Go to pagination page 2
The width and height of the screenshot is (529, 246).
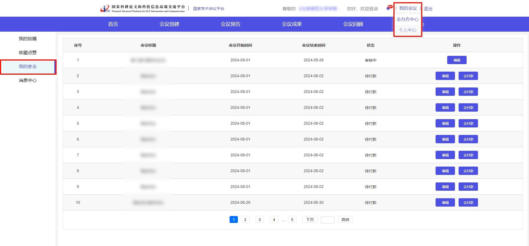pyautogui.click(x=245, y=220)
